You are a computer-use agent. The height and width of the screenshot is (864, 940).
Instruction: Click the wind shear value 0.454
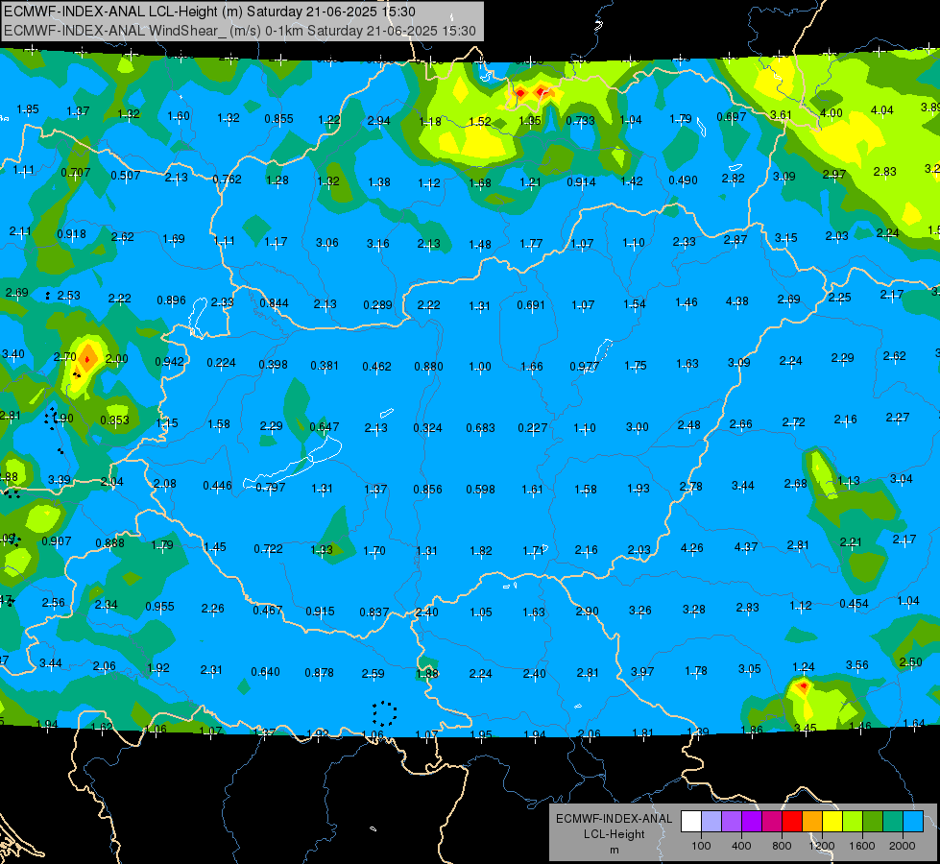click(x=854, y=603)
